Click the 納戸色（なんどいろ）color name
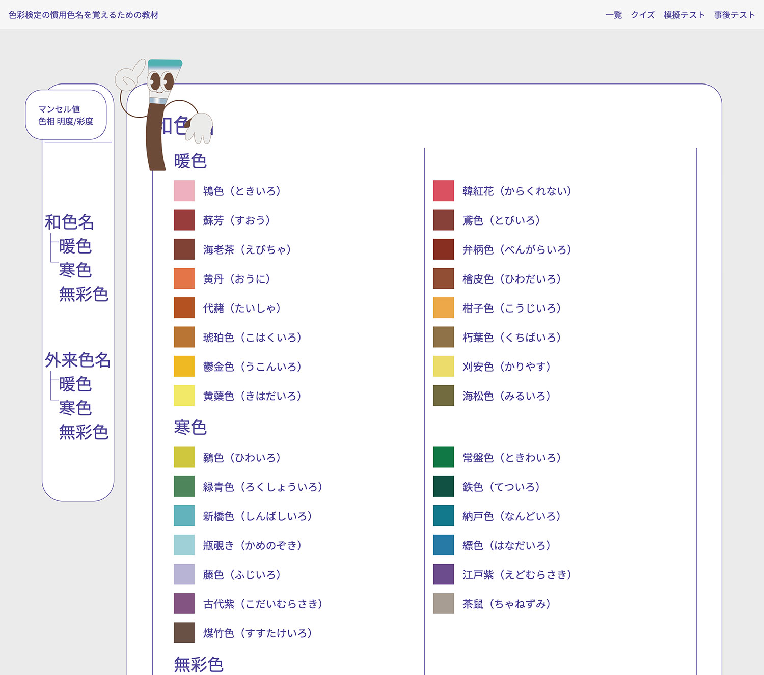764x675 pixels. click(x=511, y=516)
